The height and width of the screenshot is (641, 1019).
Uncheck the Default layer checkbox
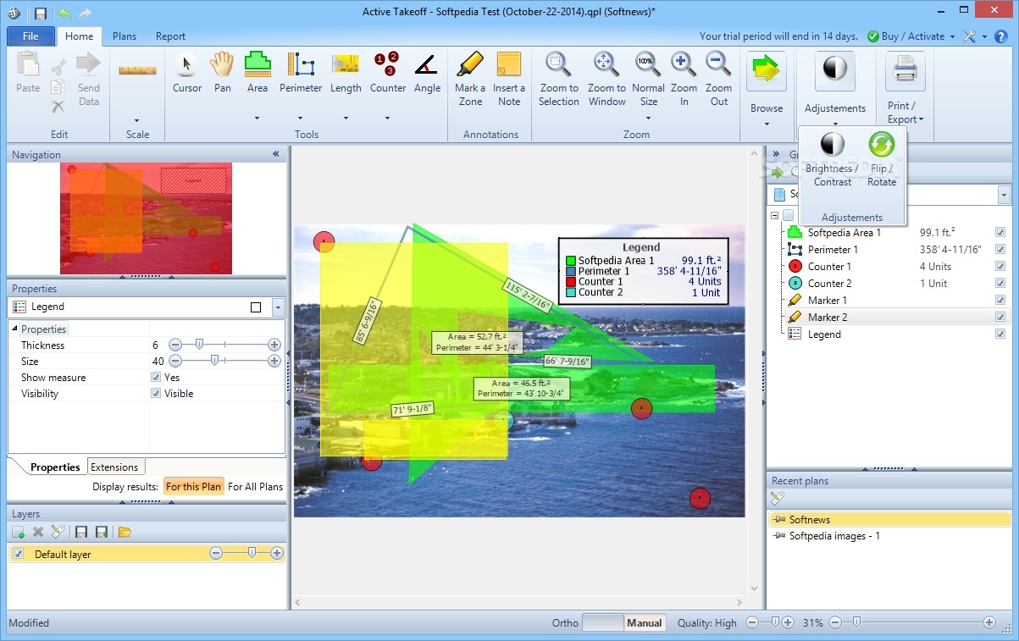pos(18,554)
